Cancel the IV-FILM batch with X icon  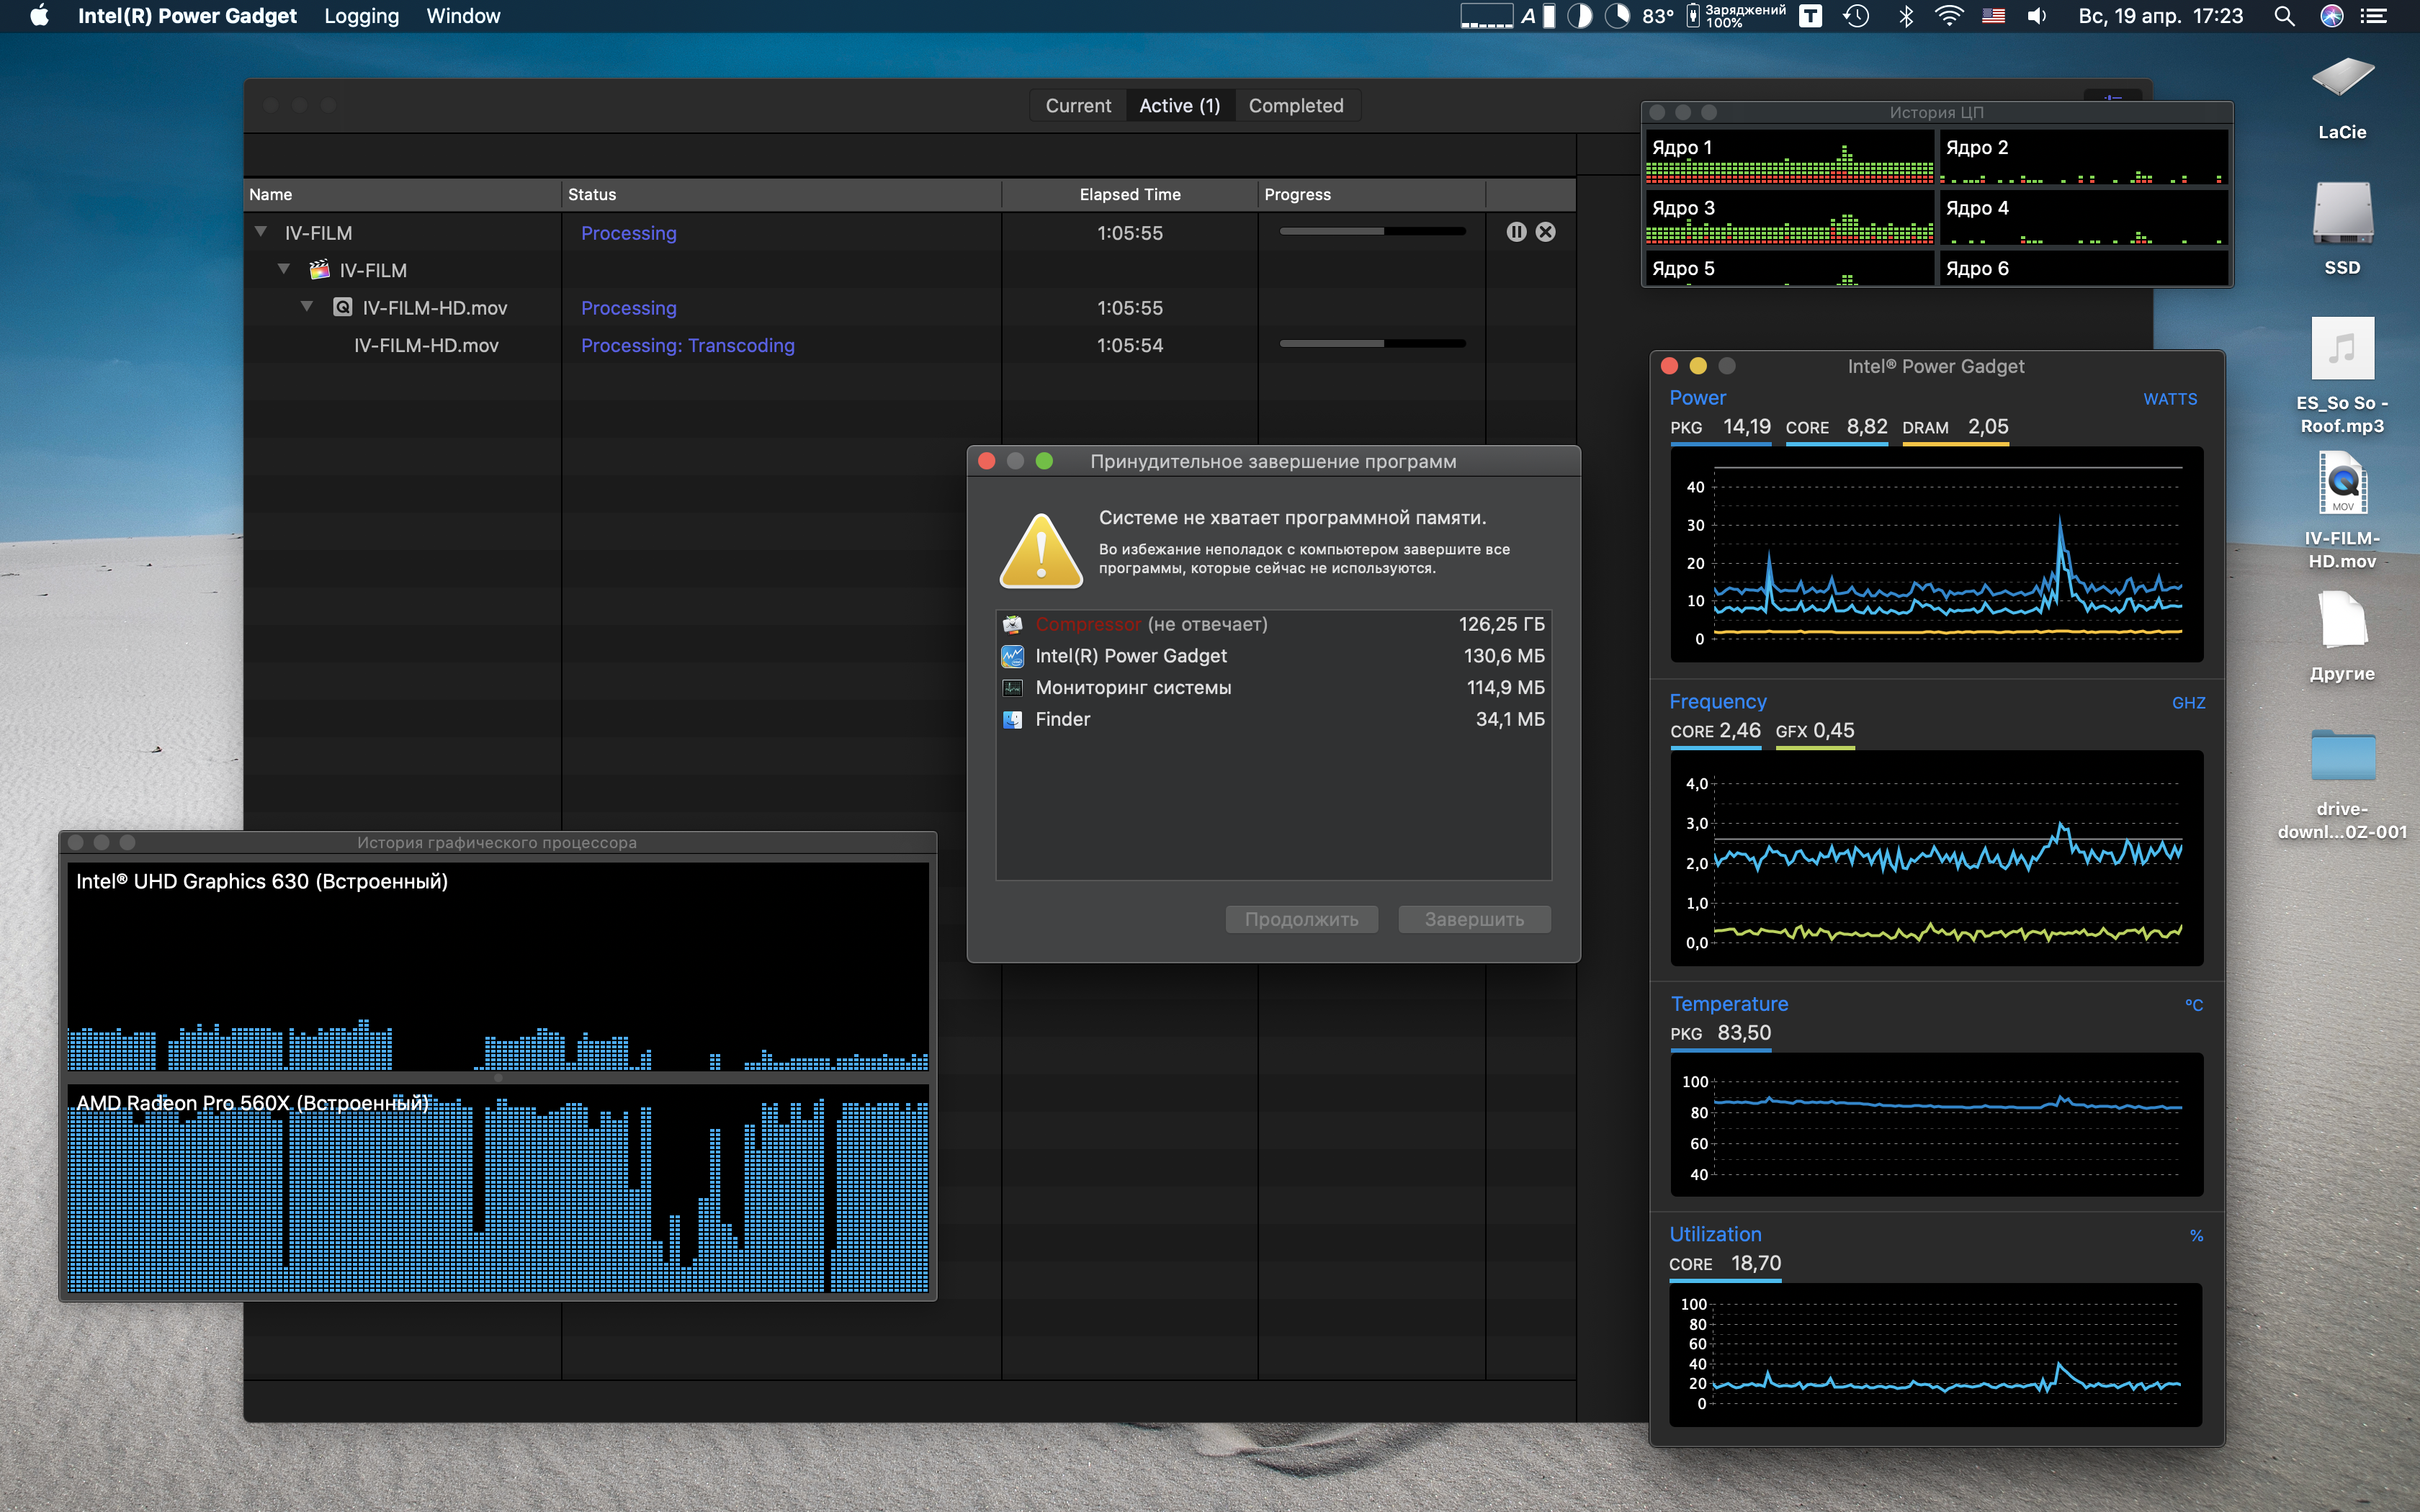click(1546, 232)
